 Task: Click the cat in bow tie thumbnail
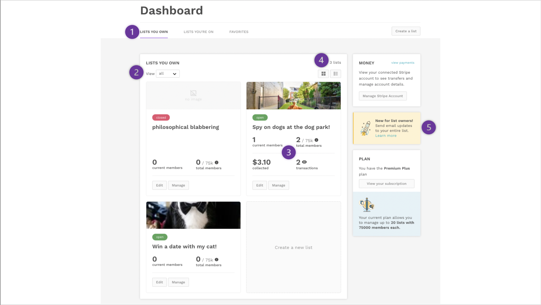click(193, 215)
